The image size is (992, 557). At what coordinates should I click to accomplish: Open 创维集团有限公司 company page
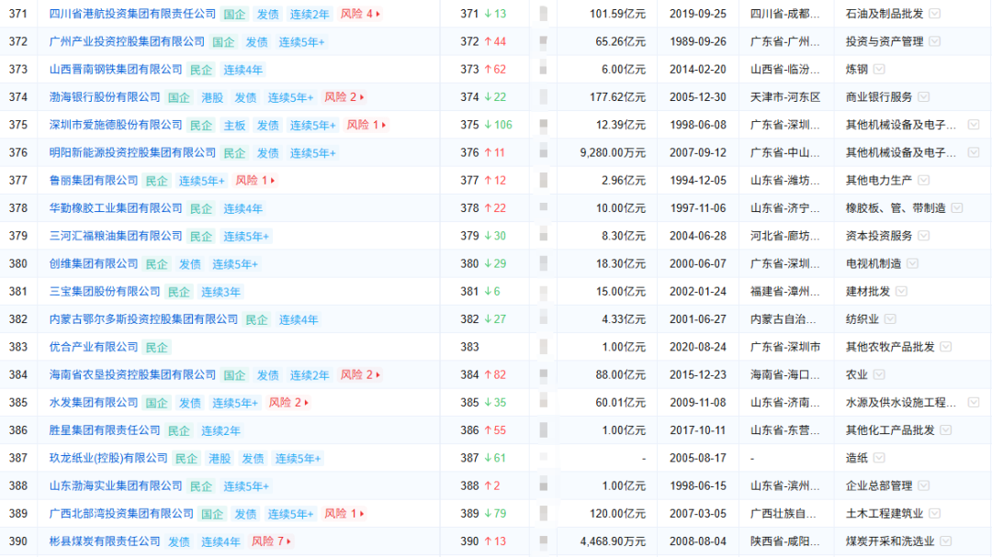click(94, 263)
